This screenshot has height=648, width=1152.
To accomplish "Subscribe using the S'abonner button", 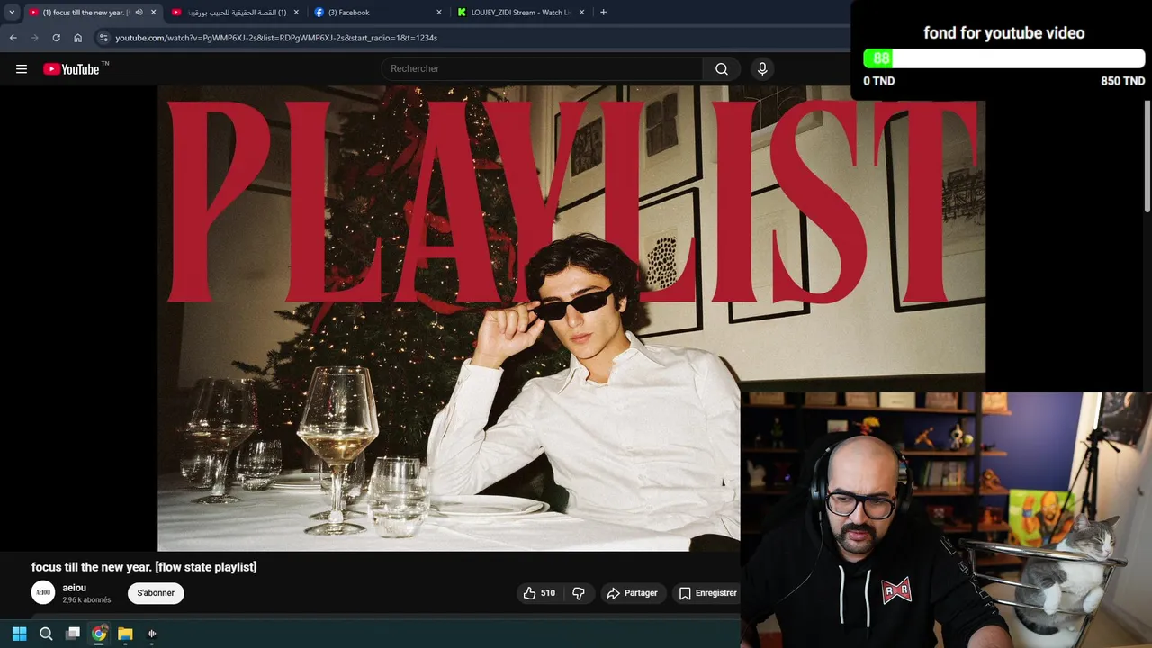I will tap(156, 593).
